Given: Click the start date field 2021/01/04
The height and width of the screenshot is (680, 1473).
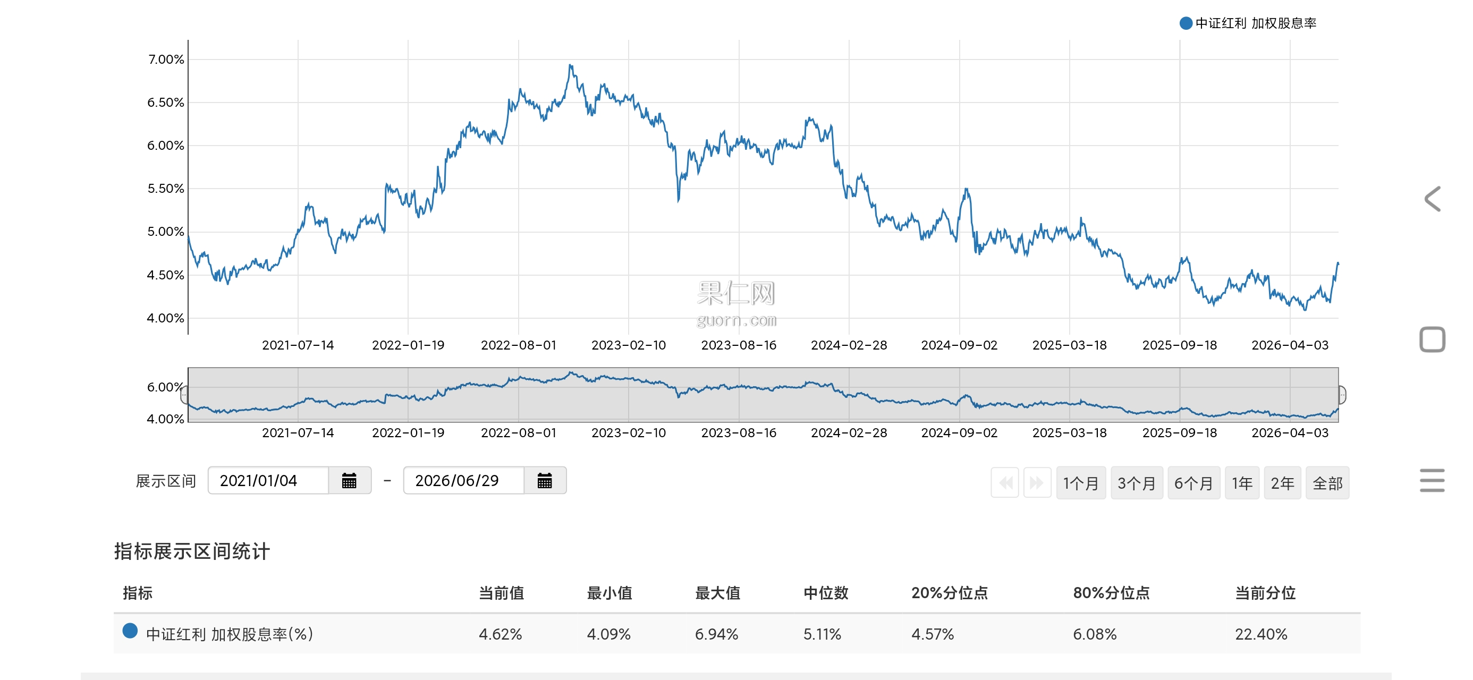Looking at the screenshot, I should click(x=268, y=480).
